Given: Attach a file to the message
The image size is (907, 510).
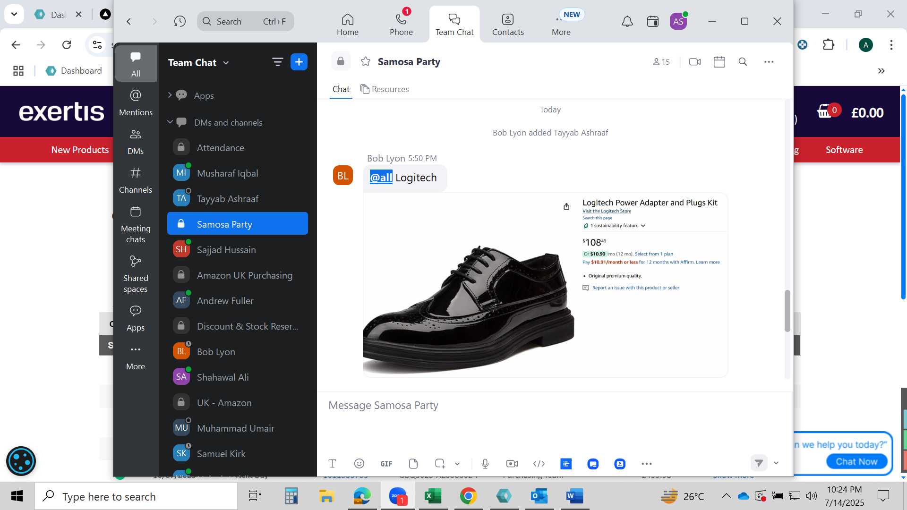Looking at the screenshot, I should pyautogui.click(x=413, y=464).
